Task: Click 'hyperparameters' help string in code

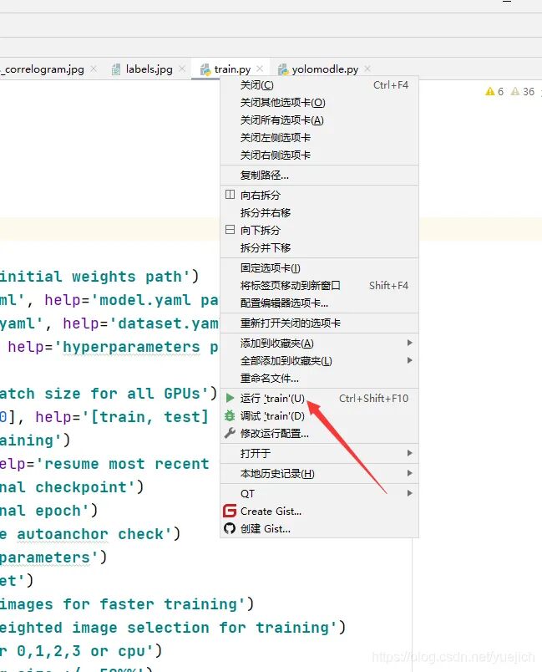Action: [131, 347]
